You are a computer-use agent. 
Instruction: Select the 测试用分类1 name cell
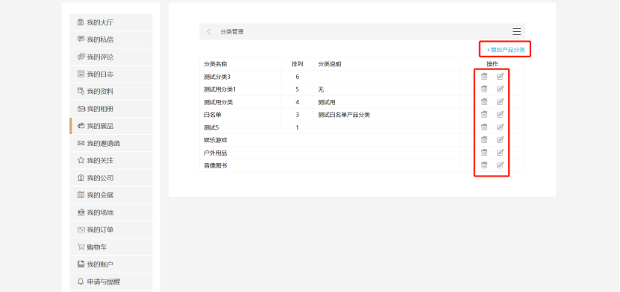click(x=240, y=89)
